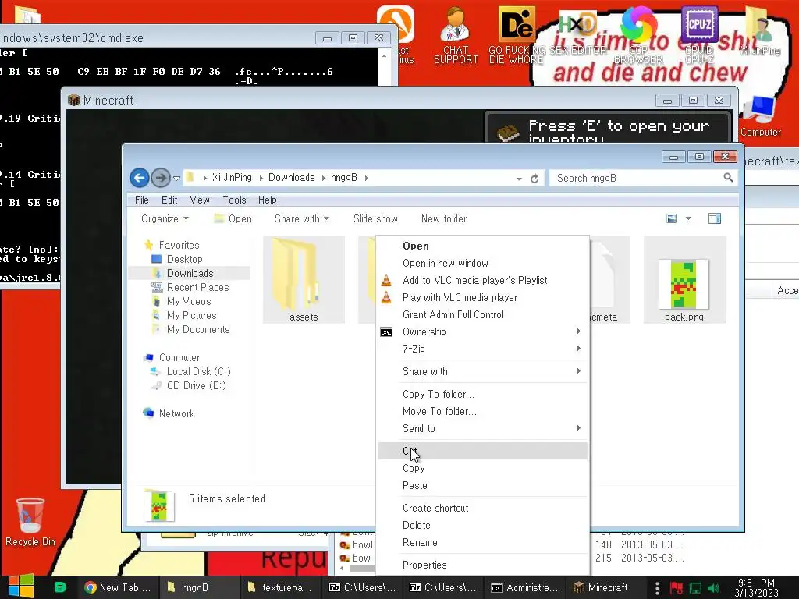Click the New folder toolbar button

[444, 218]
